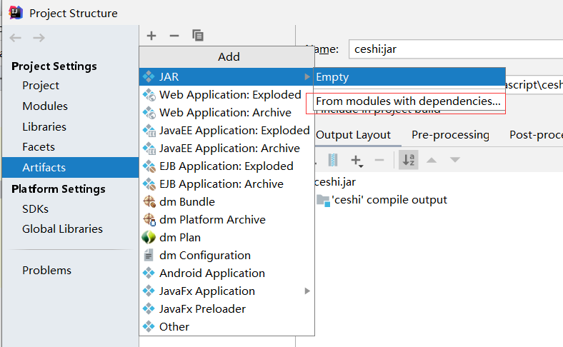
Task: Click the Android Application icon
Action: [x=149, y=273]
